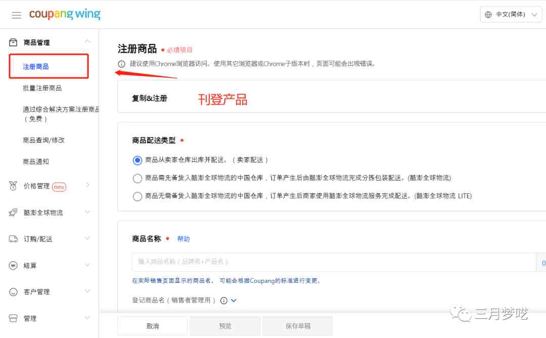
Task: Open 批量注册商品 sidebar item
Action: pyautogui.click(x=42, y=88)
